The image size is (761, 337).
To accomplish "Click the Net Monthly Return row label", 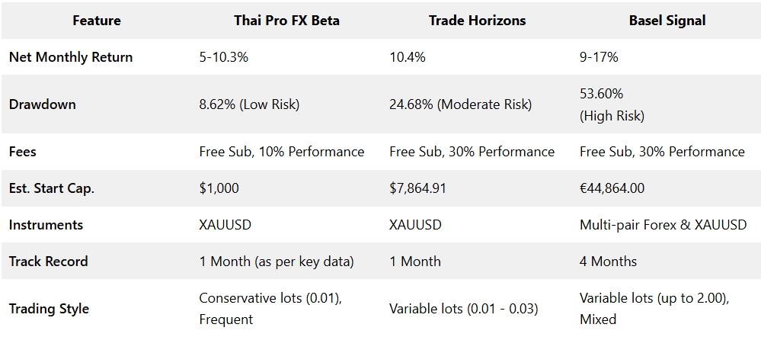I will click(x=71, y=57).
